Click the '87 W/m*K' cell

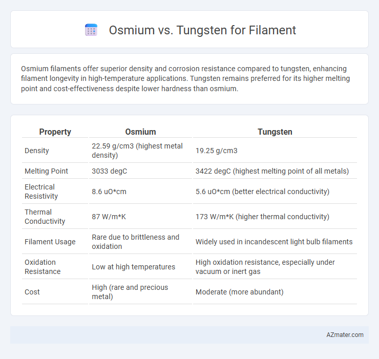coord(140,217)
